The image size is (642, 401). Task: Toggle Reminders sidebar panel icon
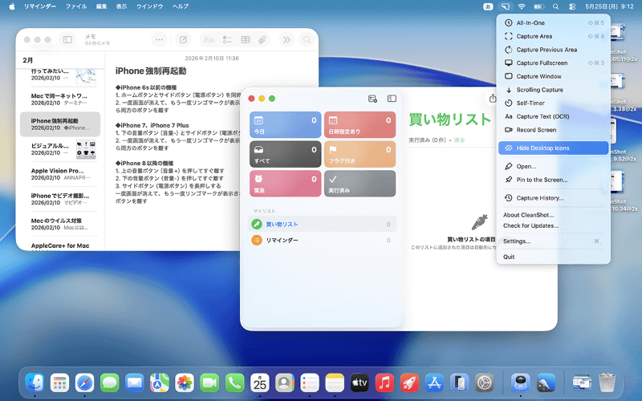point(392,99)
